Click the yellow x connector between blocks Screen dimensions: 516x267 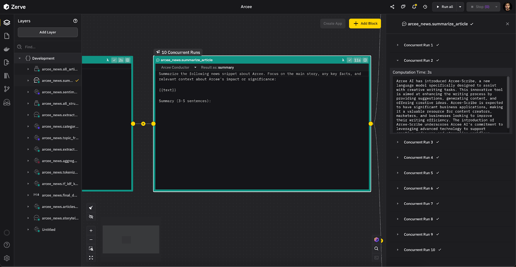coord(143,124)
